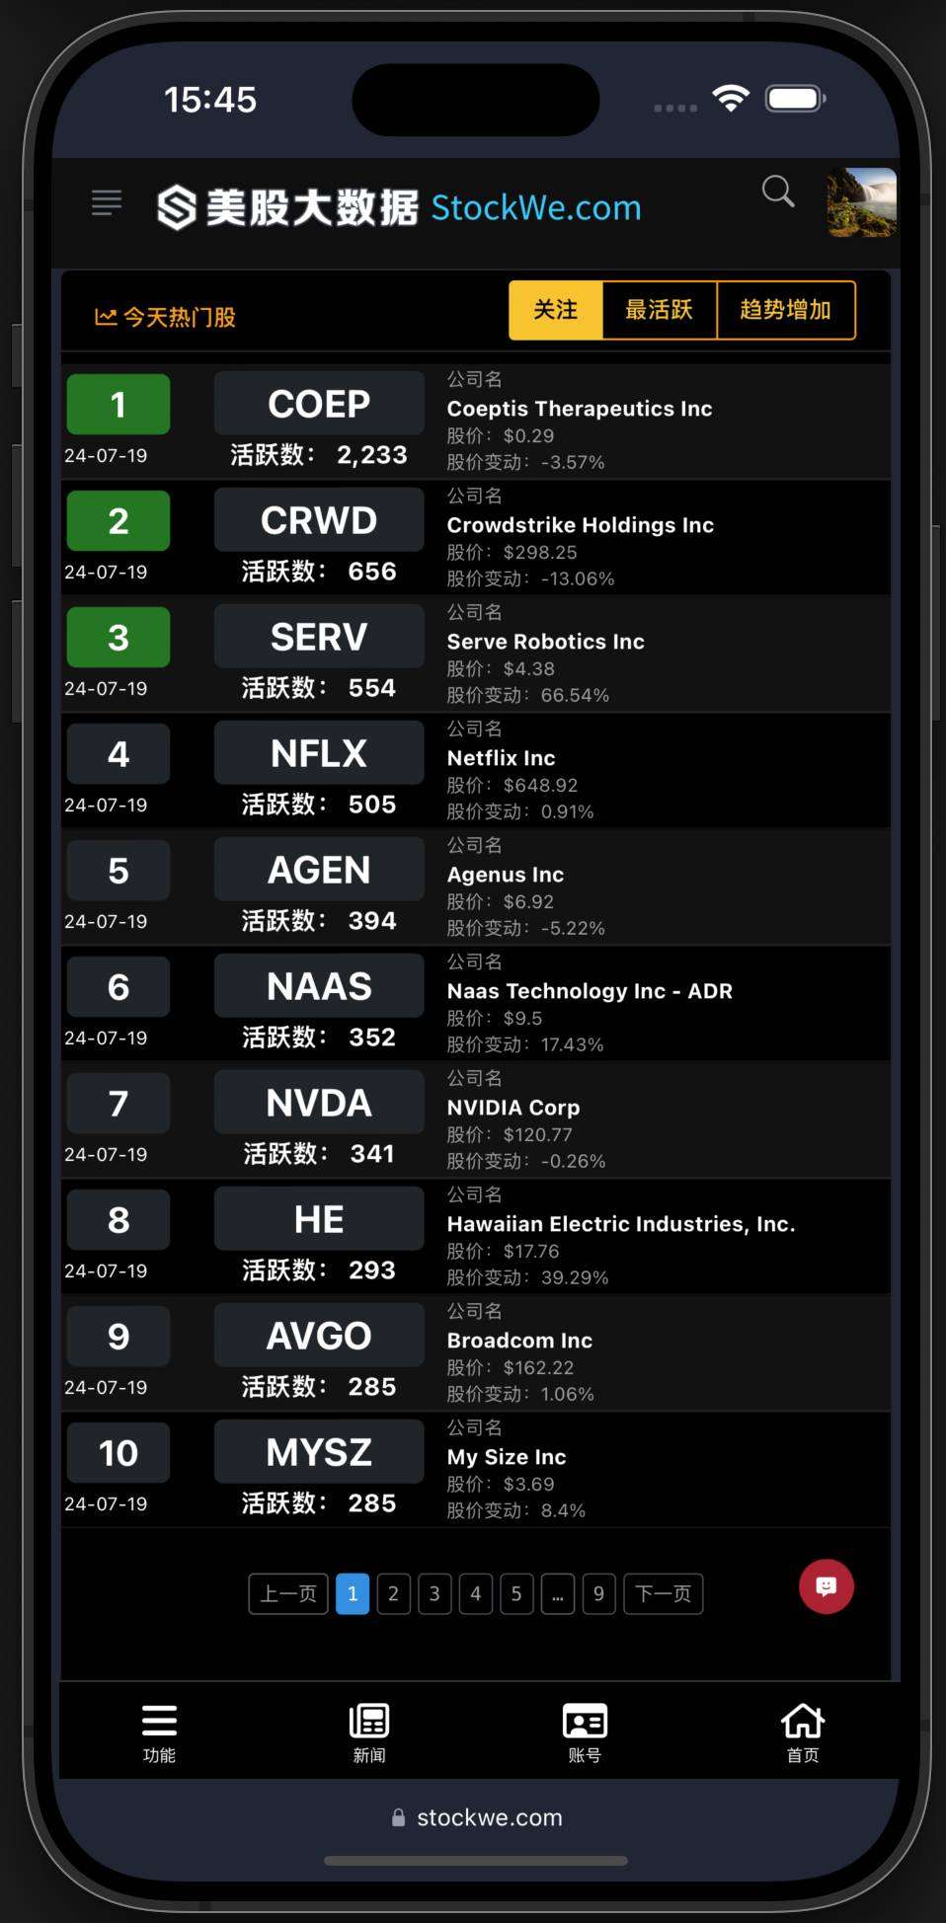The image size is (946, 1923).
Task: Go to page 2 in pagination
Action: tap(393, 1593)
